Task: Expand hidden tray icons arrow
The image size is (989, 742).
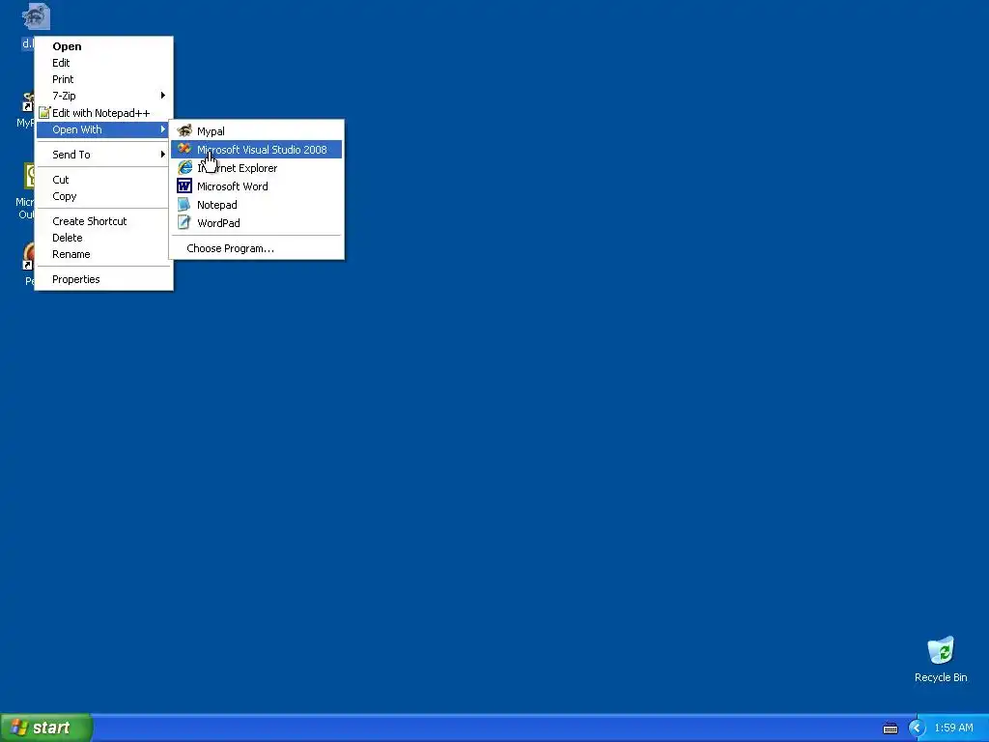Action: coord(917,728)
